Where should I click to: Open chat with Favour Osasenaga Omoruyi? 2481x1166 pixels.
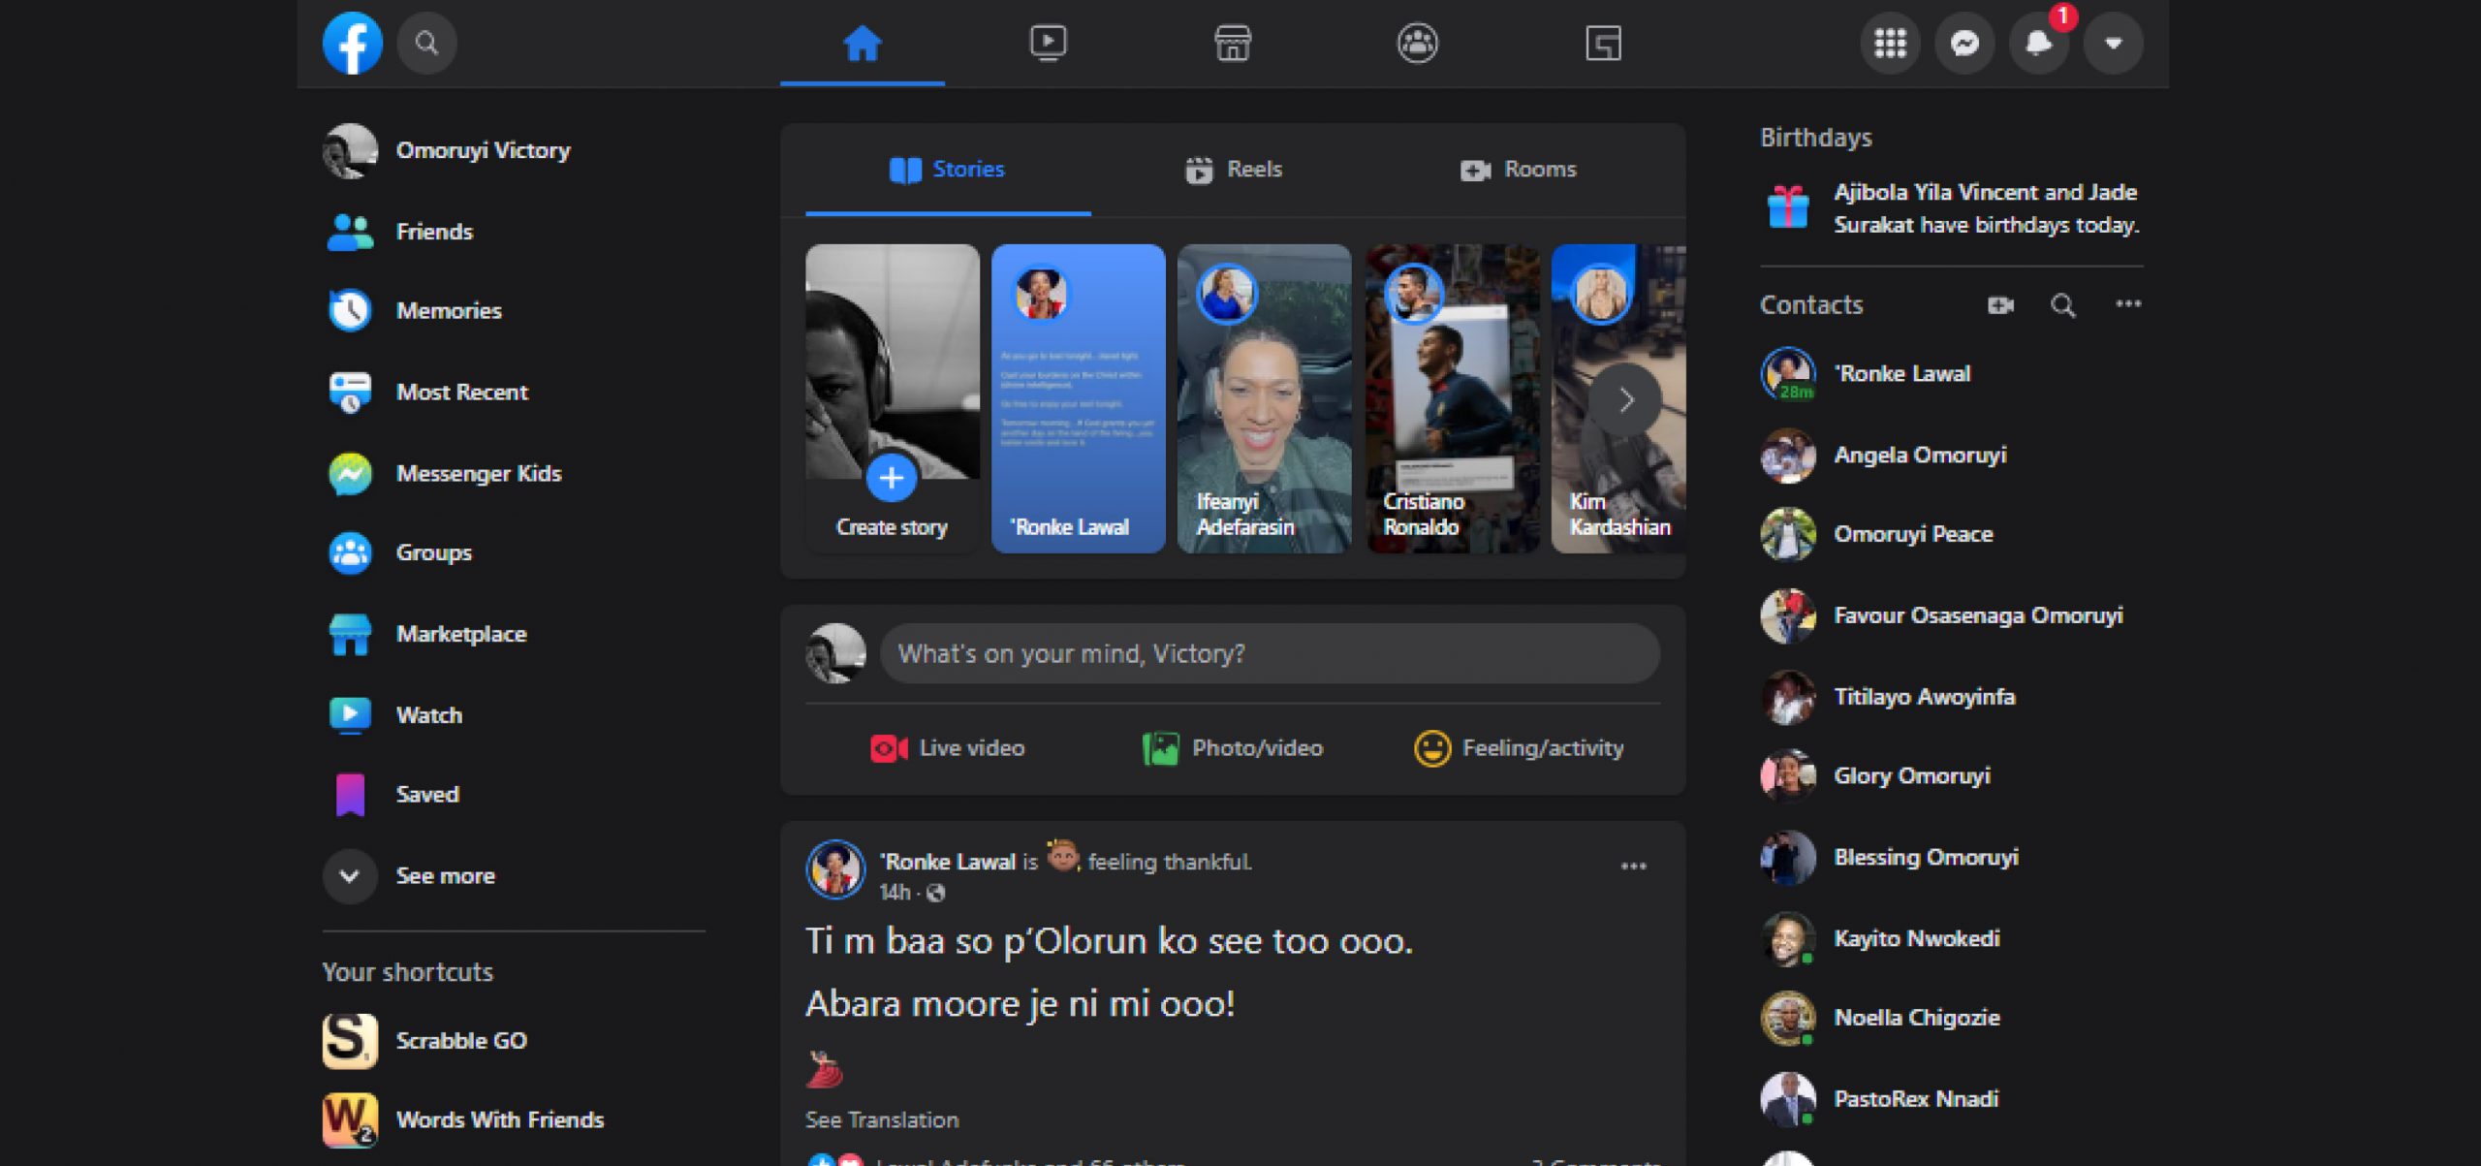pos(1951,616)
